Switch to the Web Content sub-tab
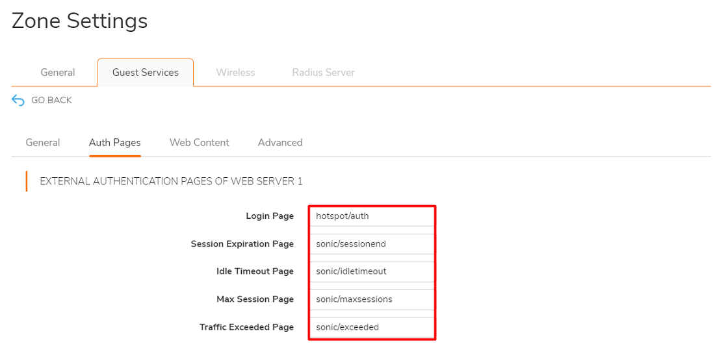 click(199, 143)
